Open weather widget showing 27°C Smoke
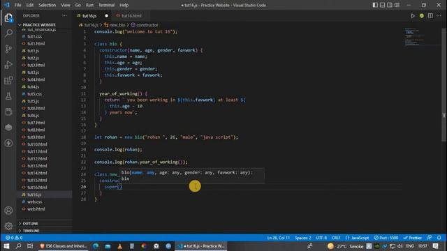 (x=346, y=246)
